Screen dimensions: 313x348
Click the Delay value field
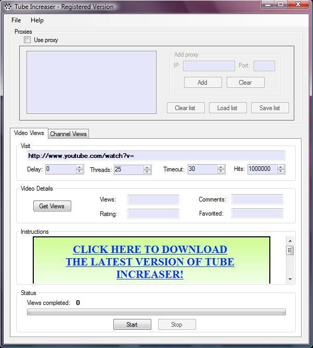tap(61, 169)
